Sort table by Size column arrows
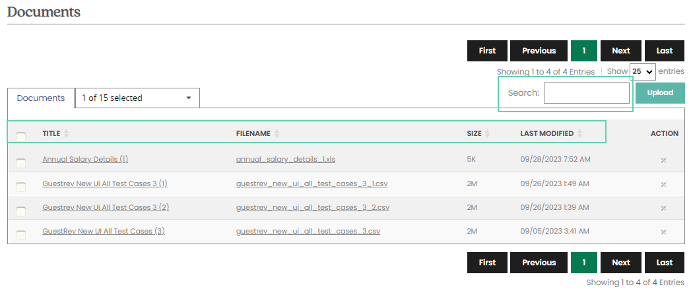Viewport: 691px width, 295px height. coord(487,133)
